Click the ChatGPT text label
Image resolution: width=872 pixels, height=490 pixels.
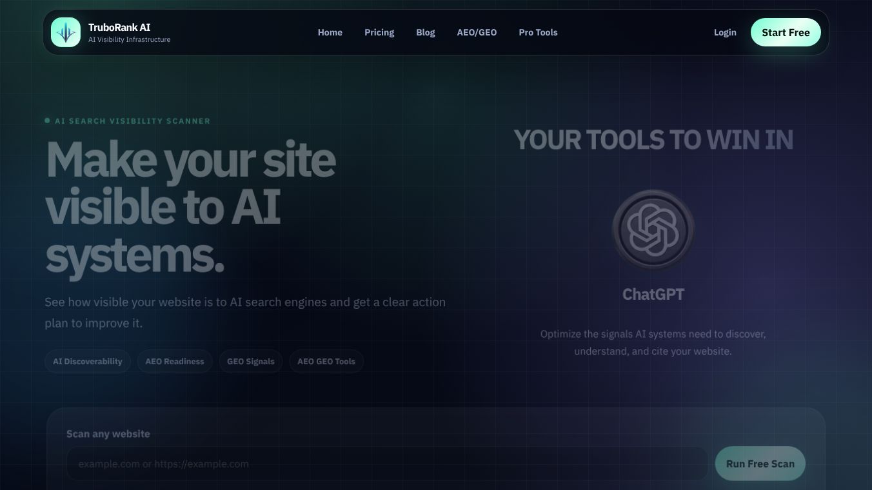653,294
